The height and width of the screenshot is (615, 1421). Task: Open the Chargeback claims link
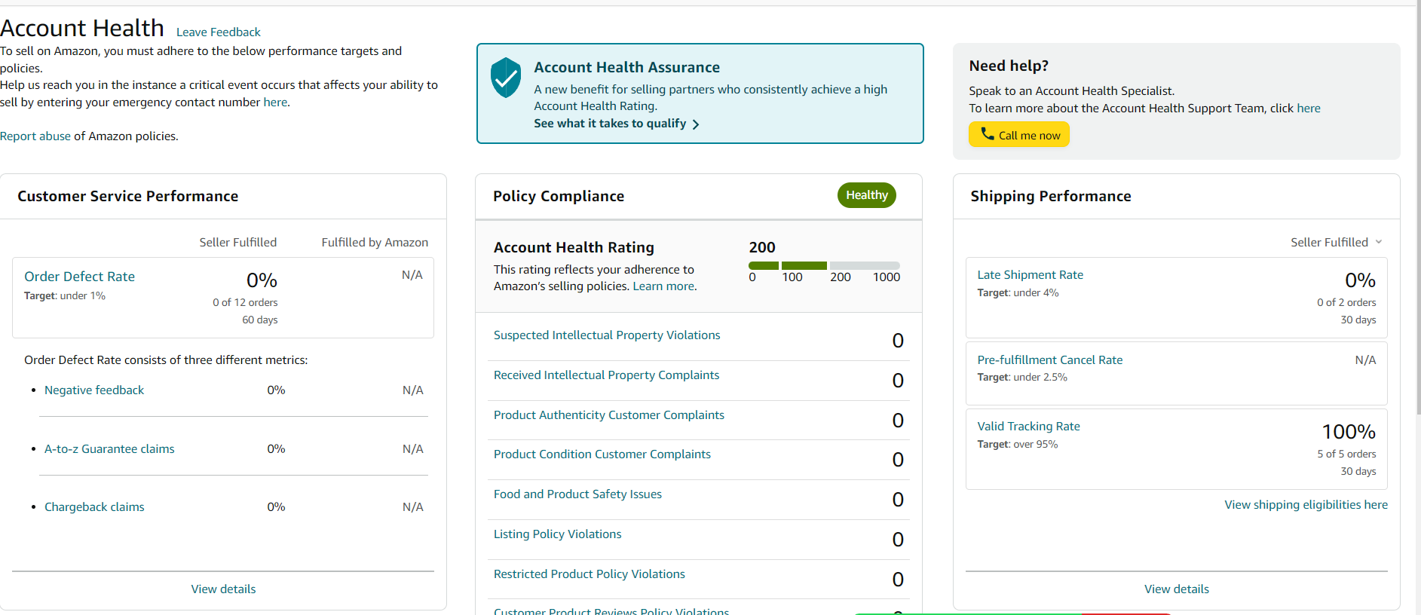point(94,507)
